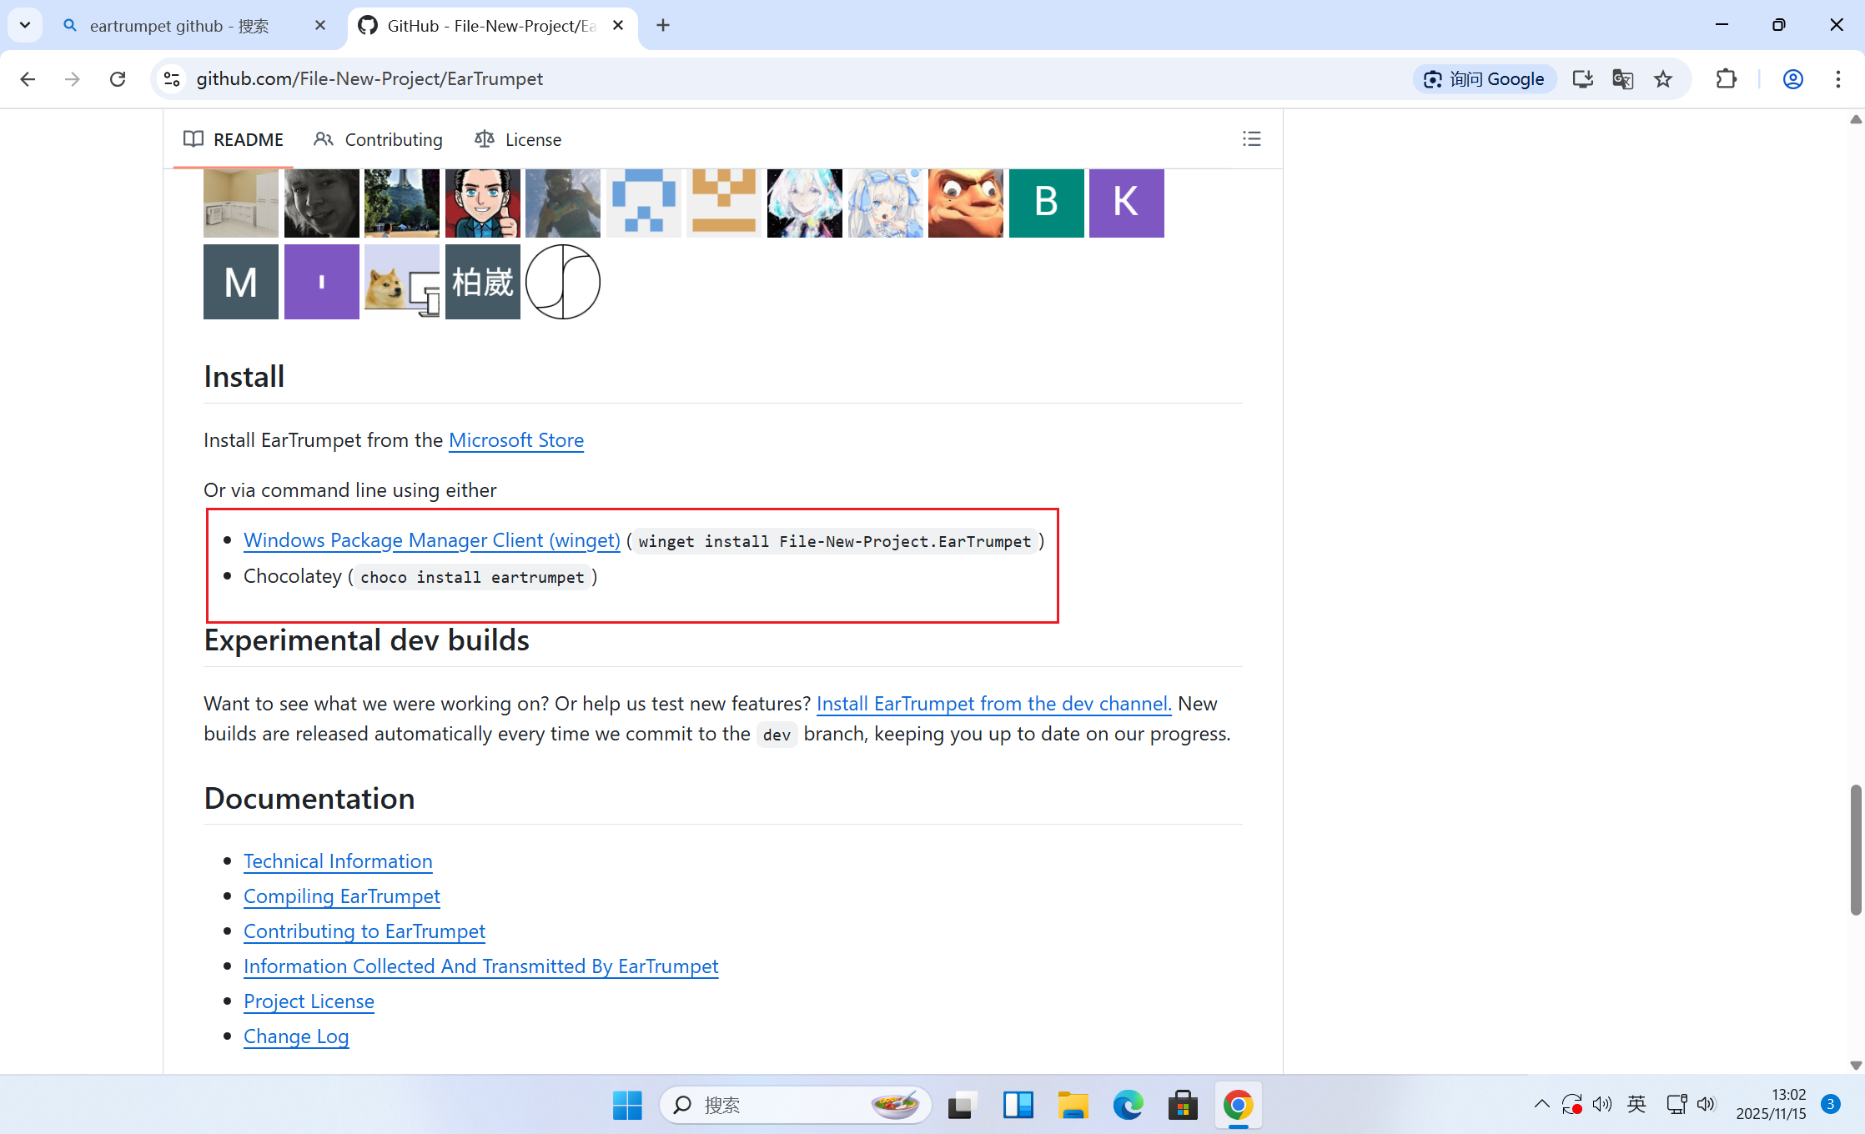Click the README outline list icon
The image size is (1865, 1134).
1251,139
